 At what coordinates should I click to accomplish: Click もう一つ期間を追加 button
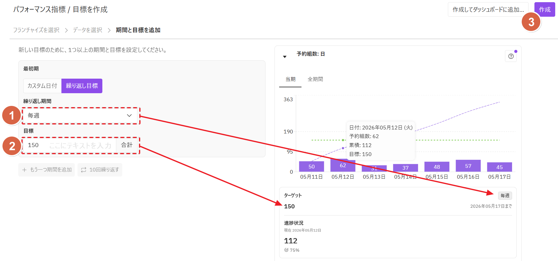47,170
